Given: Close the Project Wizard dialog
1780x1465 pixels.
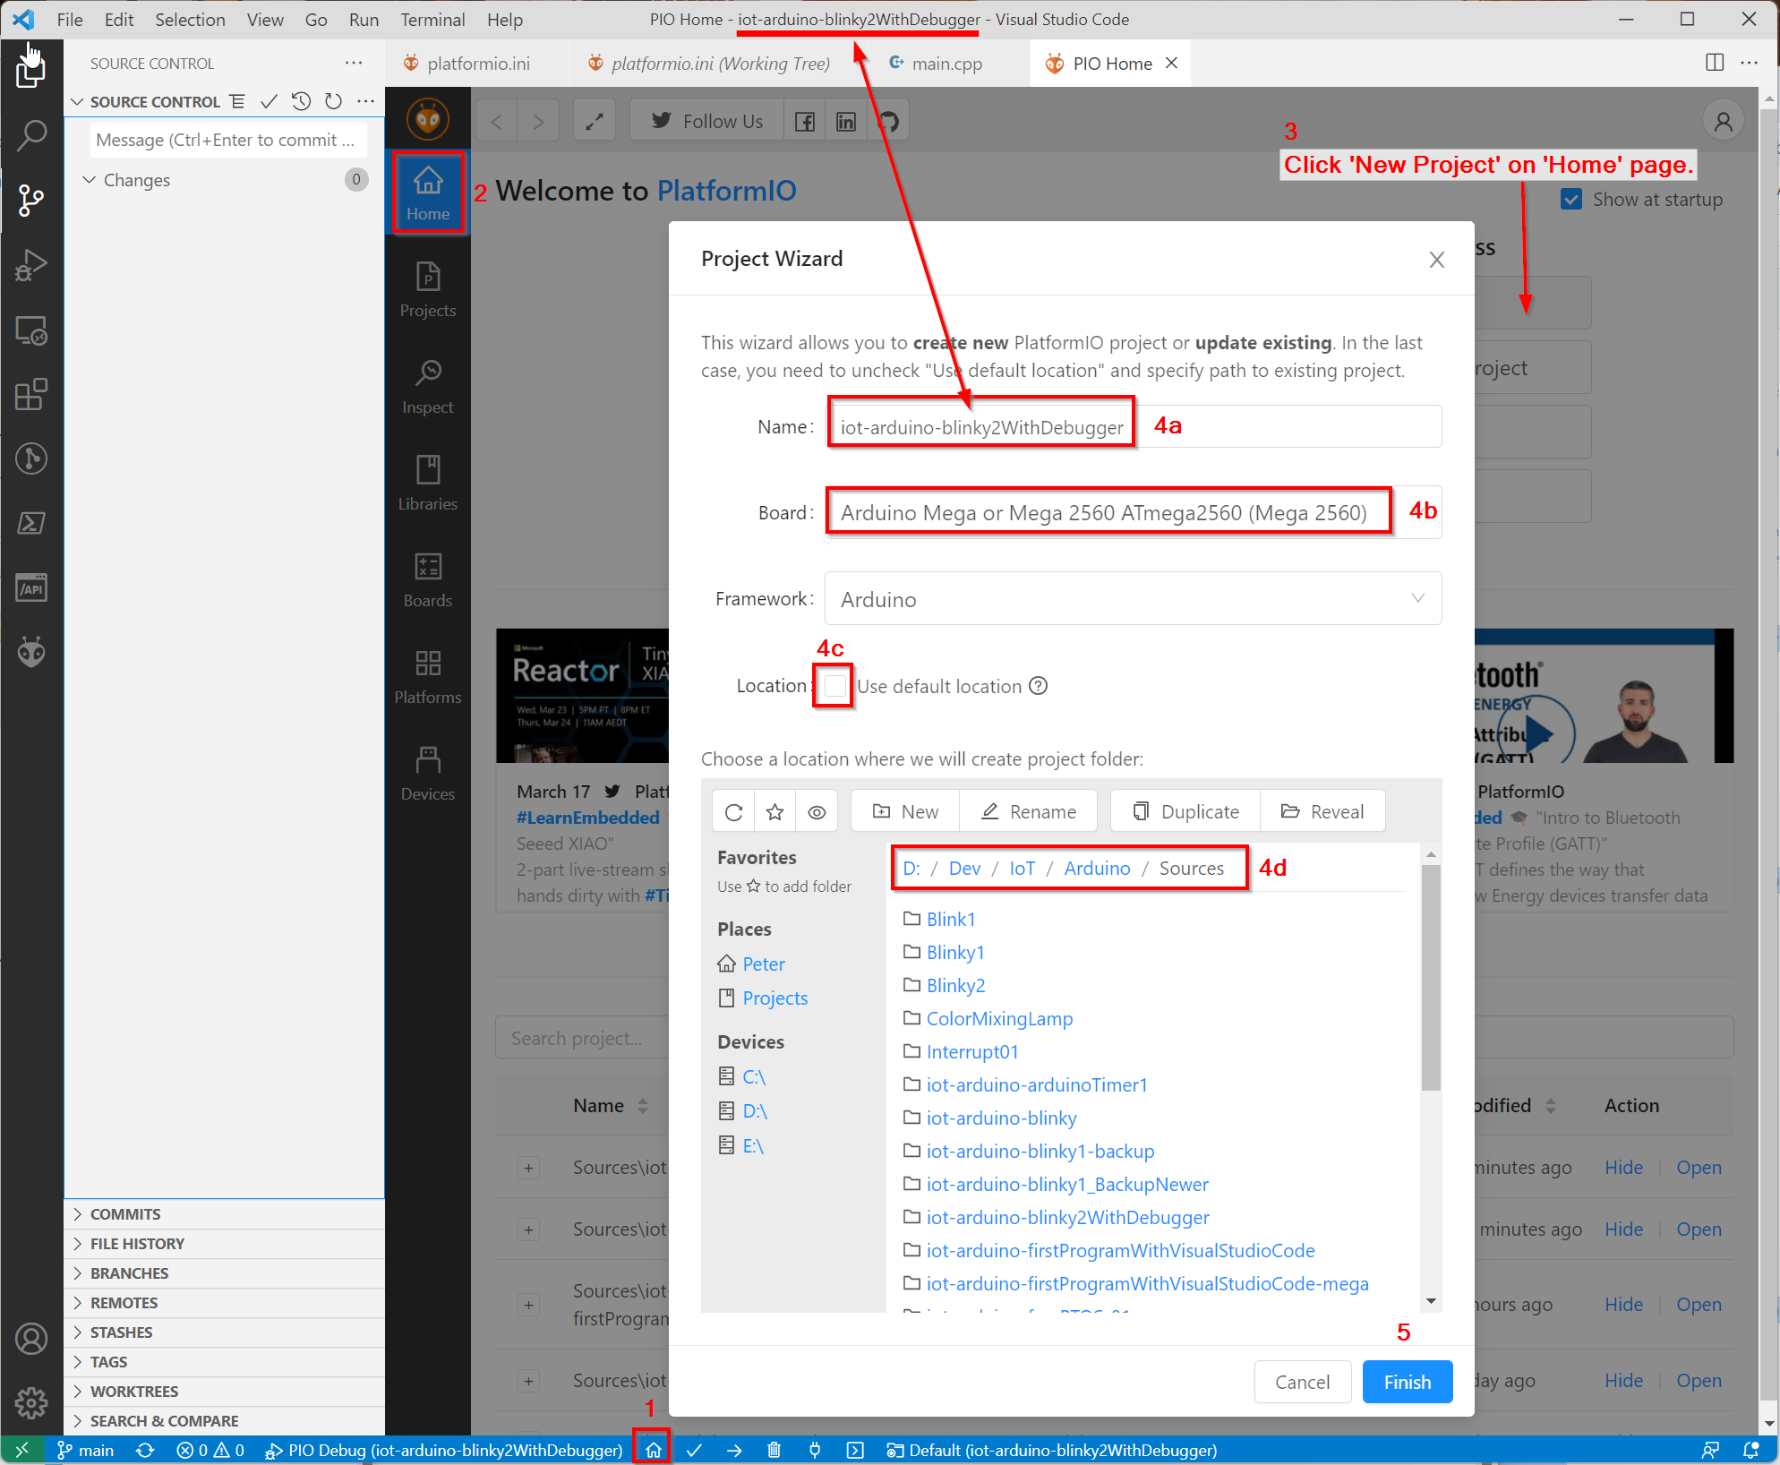Looking at the screenshot, I should click(1436, 259).
